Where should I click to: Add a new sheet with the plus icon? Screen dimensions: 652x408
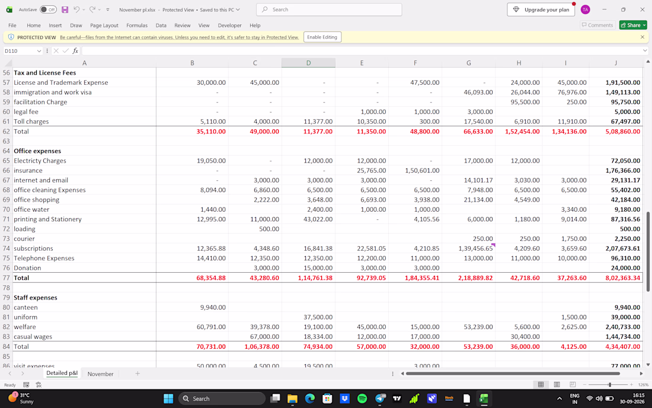click(138, 374)
